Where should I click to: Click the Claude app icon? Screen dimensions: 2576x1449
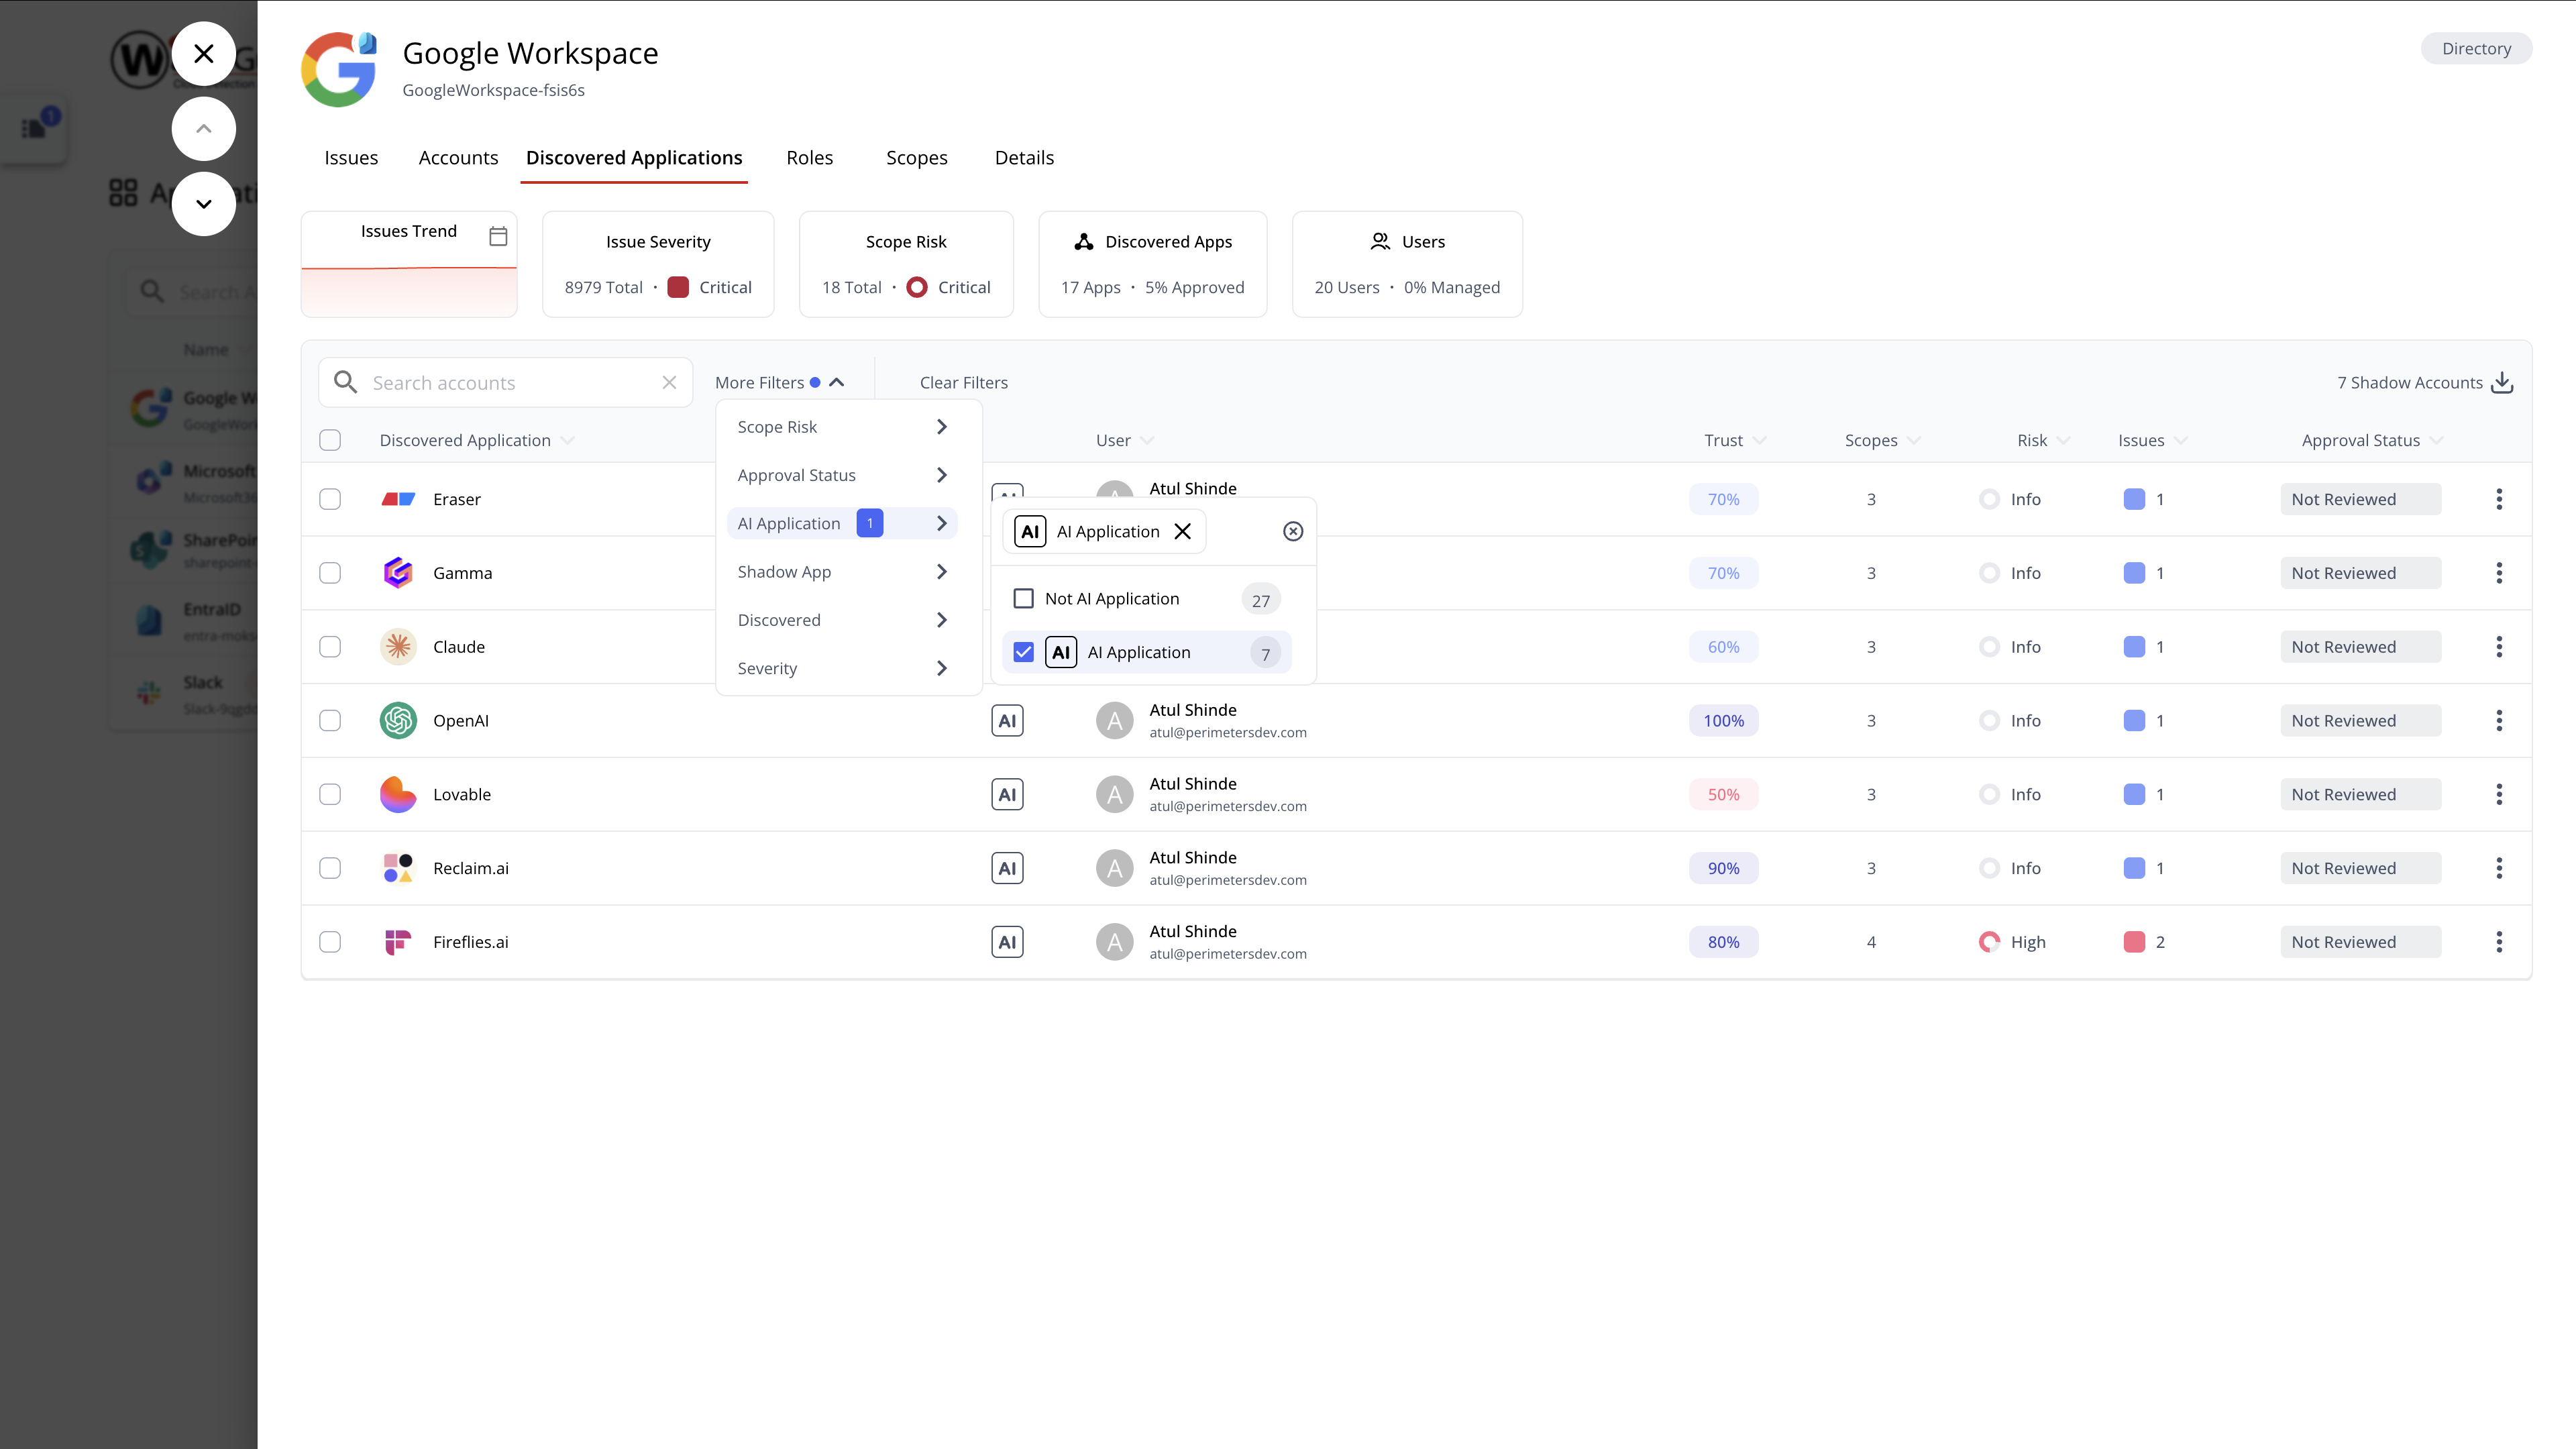coord(398,647)
